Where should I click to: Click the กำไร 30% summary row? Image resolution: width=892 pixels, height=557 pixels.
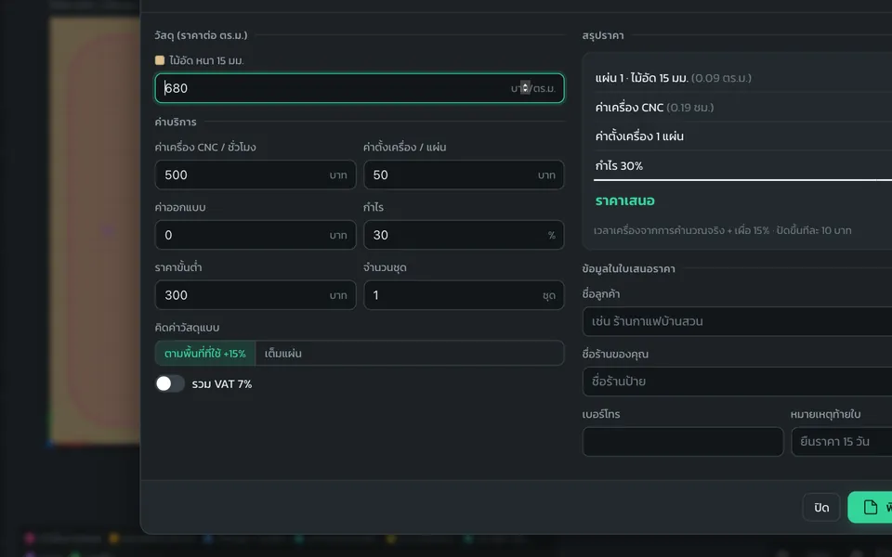coord(743,166)
